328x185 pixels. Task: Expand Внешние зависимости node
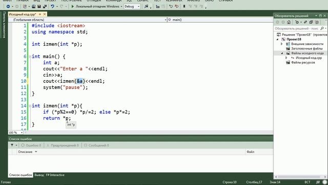[x=282, y=44]
